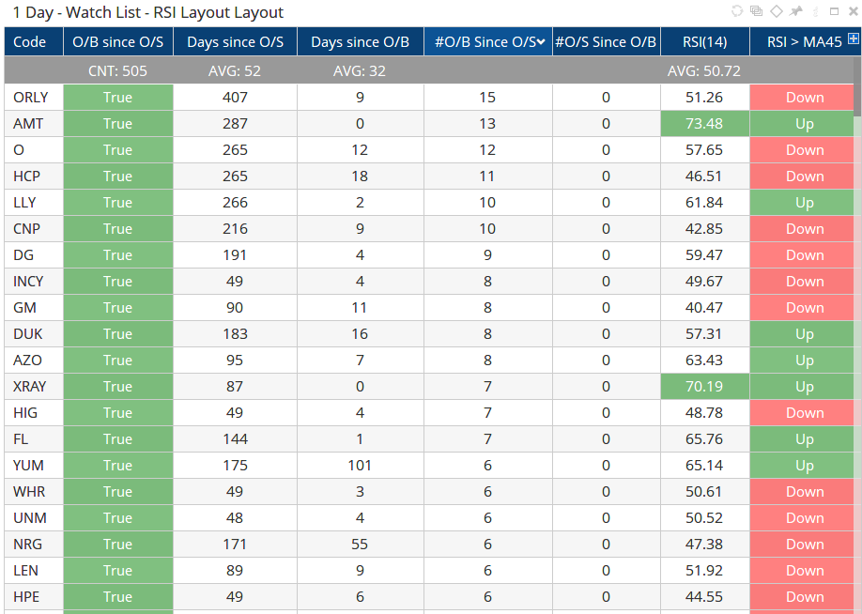This screenshot has height=614, width=862.
Task: Select the WHR ticker
Action: tap(29, 492)
